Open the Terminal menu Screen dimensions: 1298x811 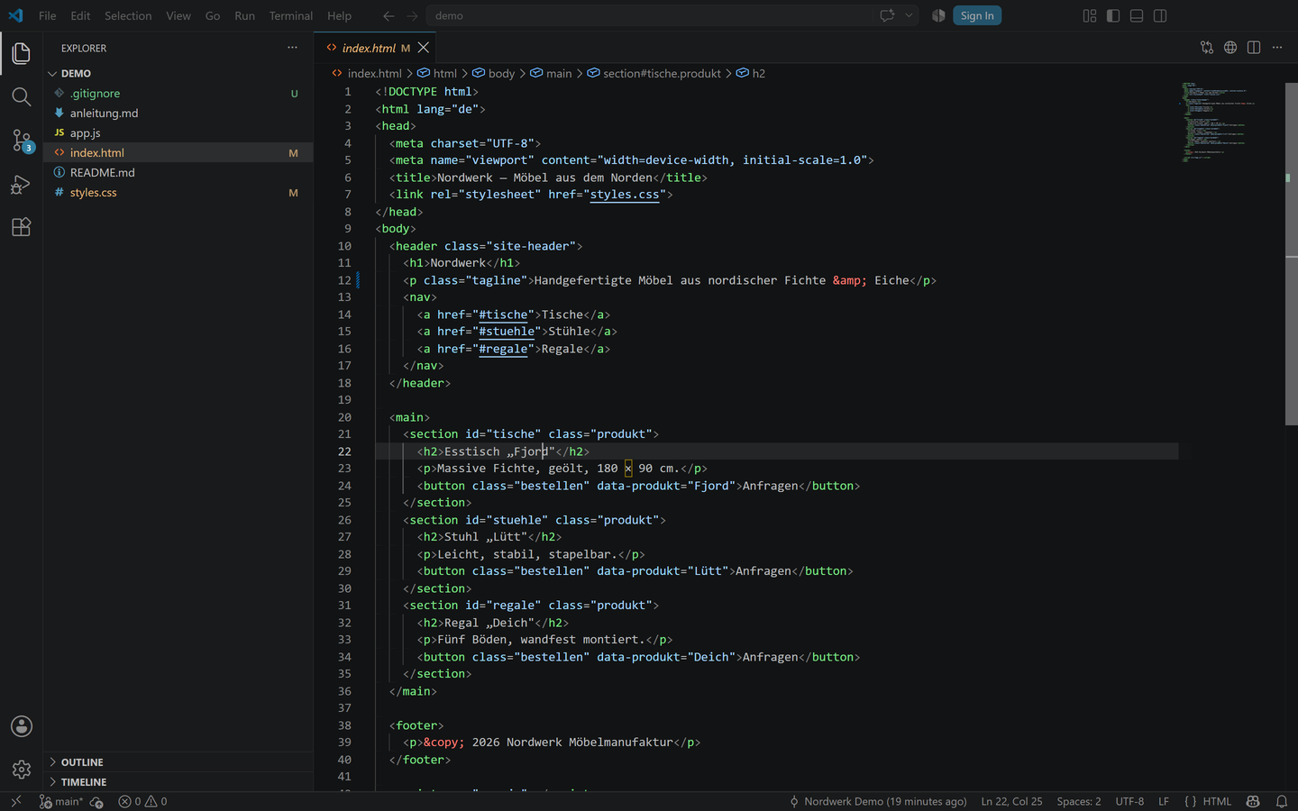click(291, 15)
